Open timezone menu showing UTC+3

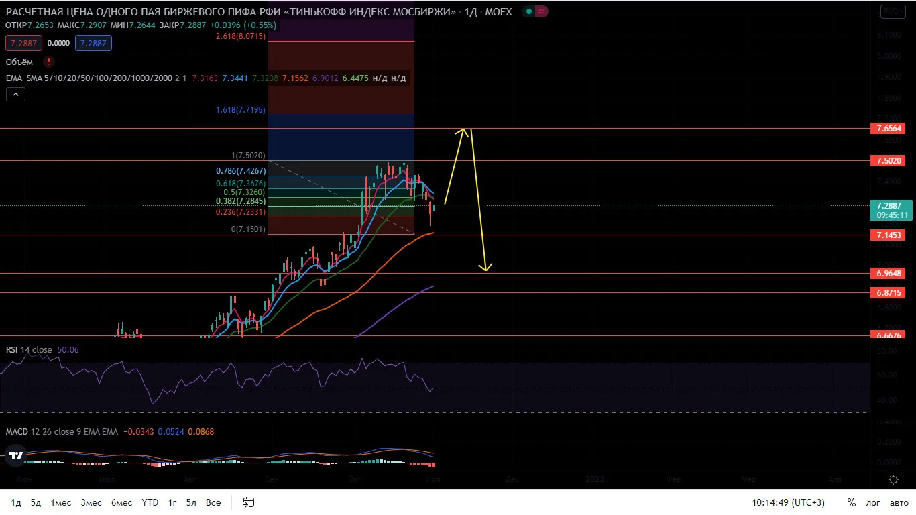788,502
